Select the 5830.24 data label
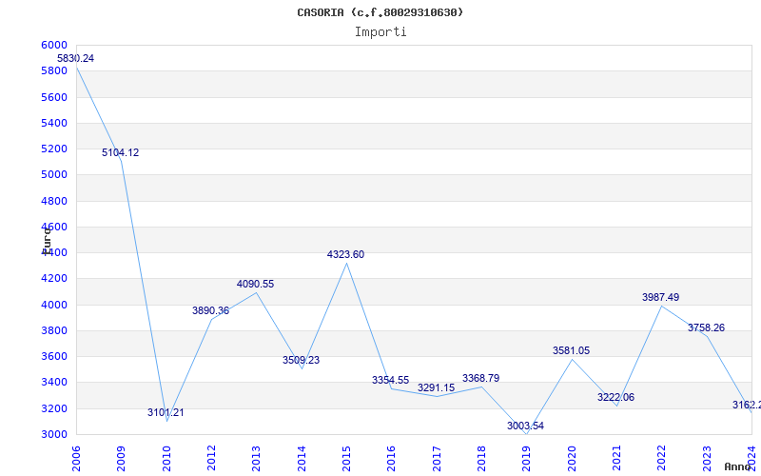 [x=76, y=58]
